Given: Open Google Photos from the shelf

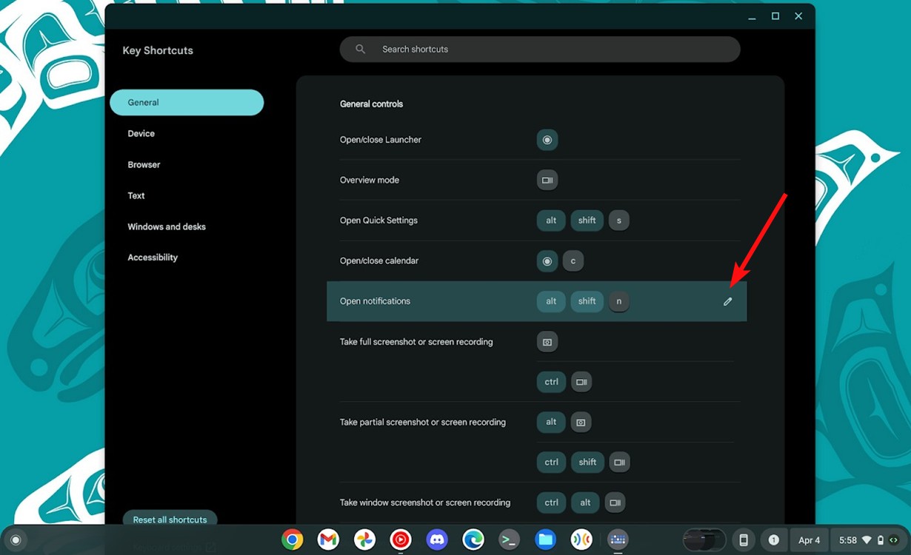Looking at the screenshot, I should 364,540.
